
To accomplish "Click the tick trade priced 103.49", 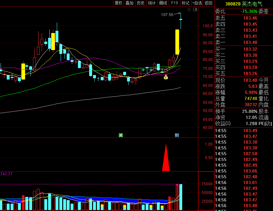I will click(x=250, y=131).
